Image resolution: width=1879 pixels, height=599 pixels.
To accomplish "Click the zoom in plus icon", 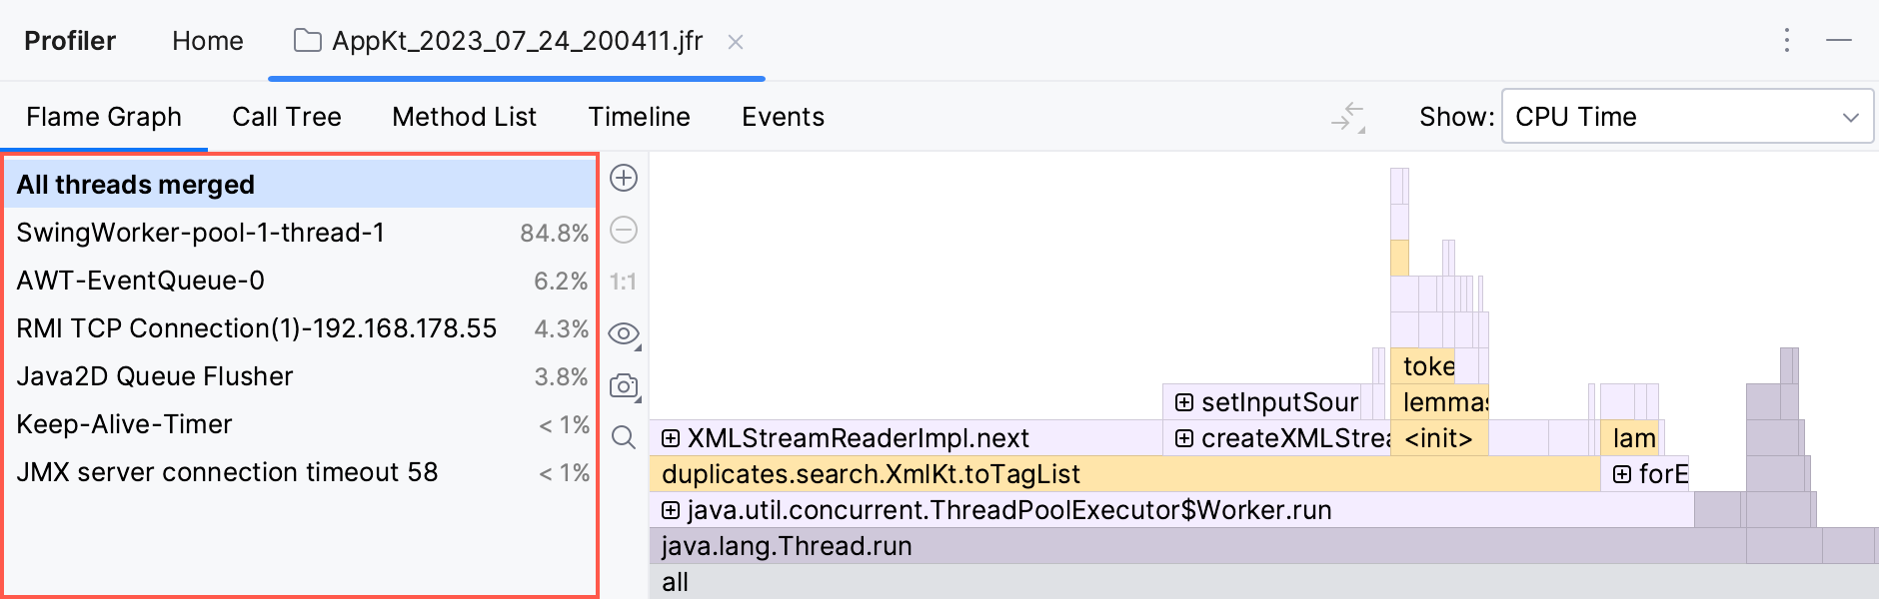I will pos(624,178).
